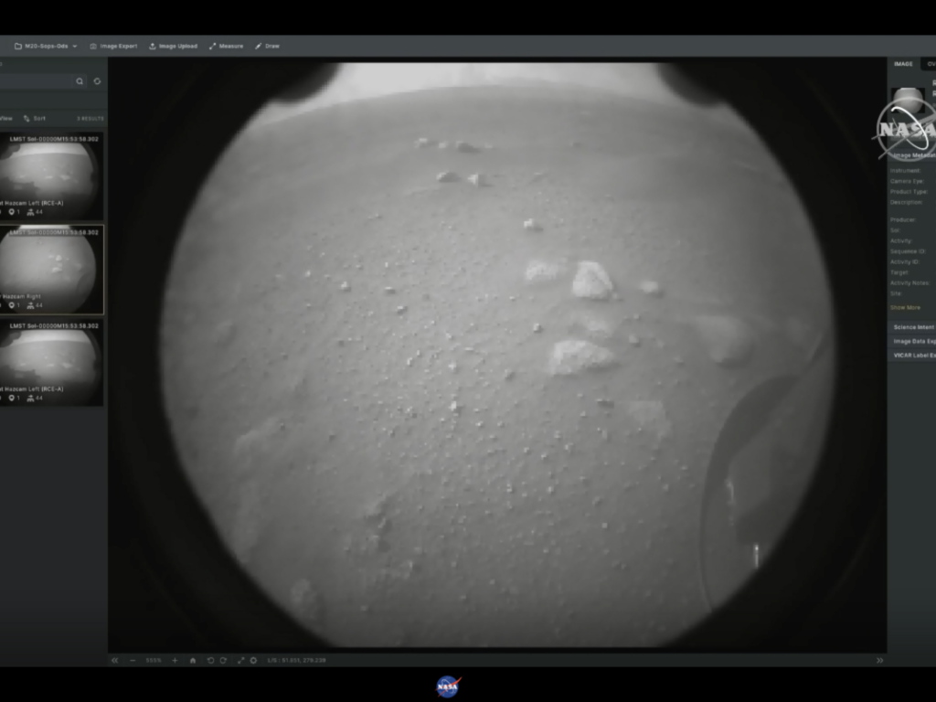Click the refresh results icon

(x=97, y=81)
